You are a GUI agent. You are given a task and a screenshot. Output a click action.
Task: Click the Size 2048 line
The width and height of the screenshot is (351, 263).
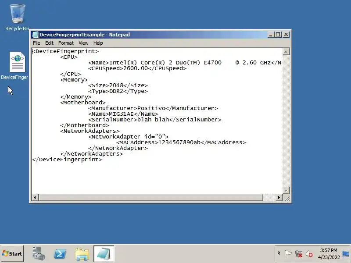pos(118,85)
